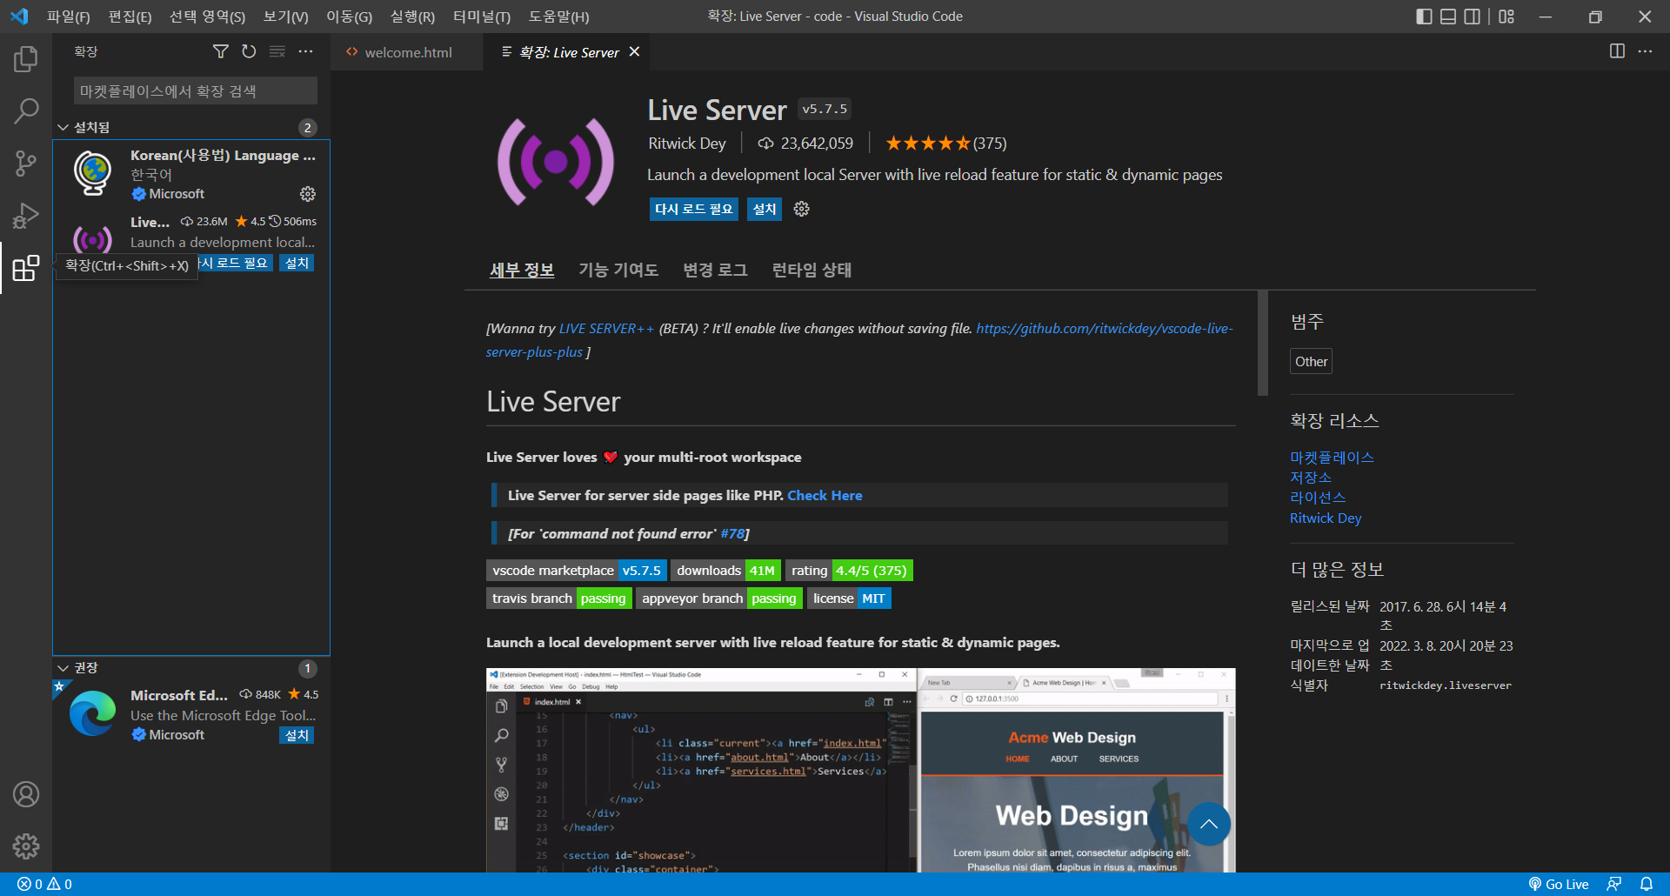Click the marketplace extension search field
The height and width of the screenshot is (896, 1670).
coord(196,91)
